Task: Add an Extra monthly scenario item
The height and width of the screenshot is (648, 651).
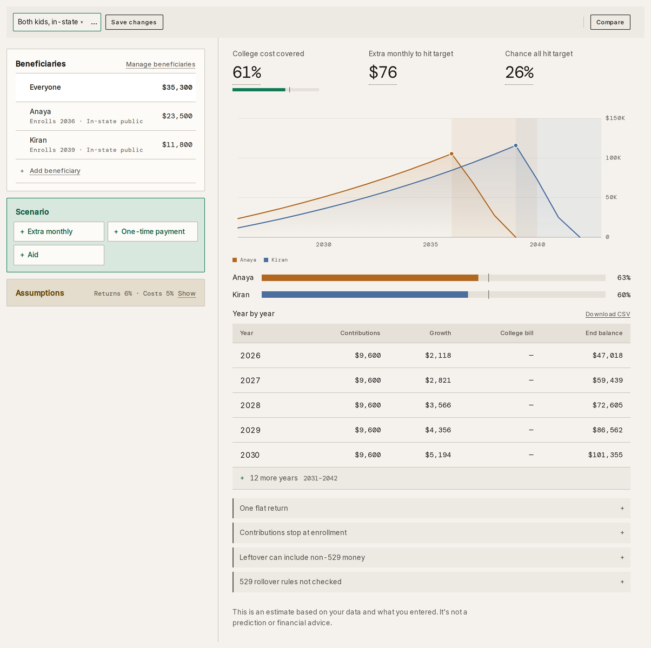Action: pos(59,231)
